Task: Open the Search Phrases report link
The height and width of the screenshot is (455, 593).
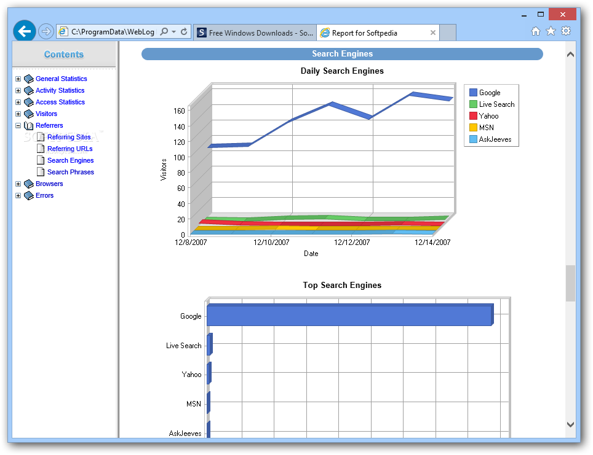Action: click(71, 172)
